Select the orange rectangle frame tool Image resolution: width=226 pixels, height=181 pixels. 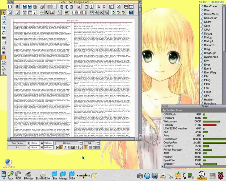4,58
